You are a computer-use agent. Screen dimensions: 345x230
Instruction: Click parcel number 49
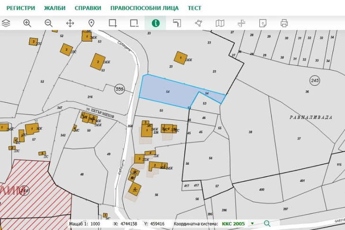click(x=109, y=154)
